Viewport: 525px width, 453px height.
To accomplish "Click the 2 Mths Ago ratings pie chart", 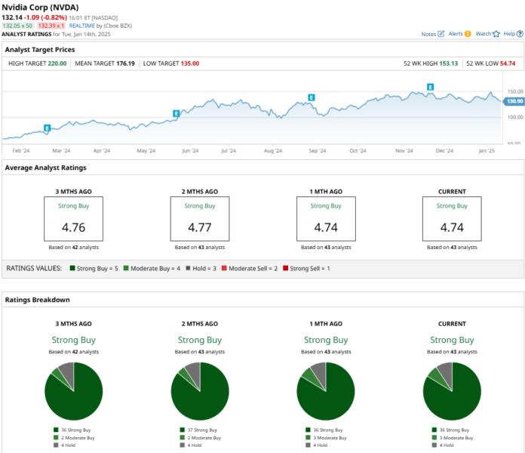I will pos(200,391).
